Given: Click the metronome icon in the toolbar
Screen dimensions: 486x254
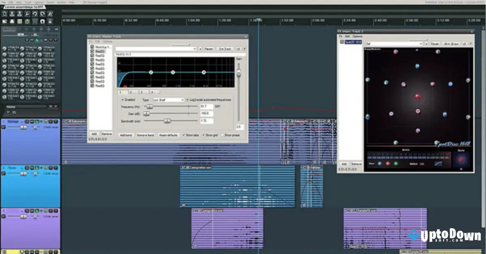Looking at the screenshot, I should coord(11,21).
